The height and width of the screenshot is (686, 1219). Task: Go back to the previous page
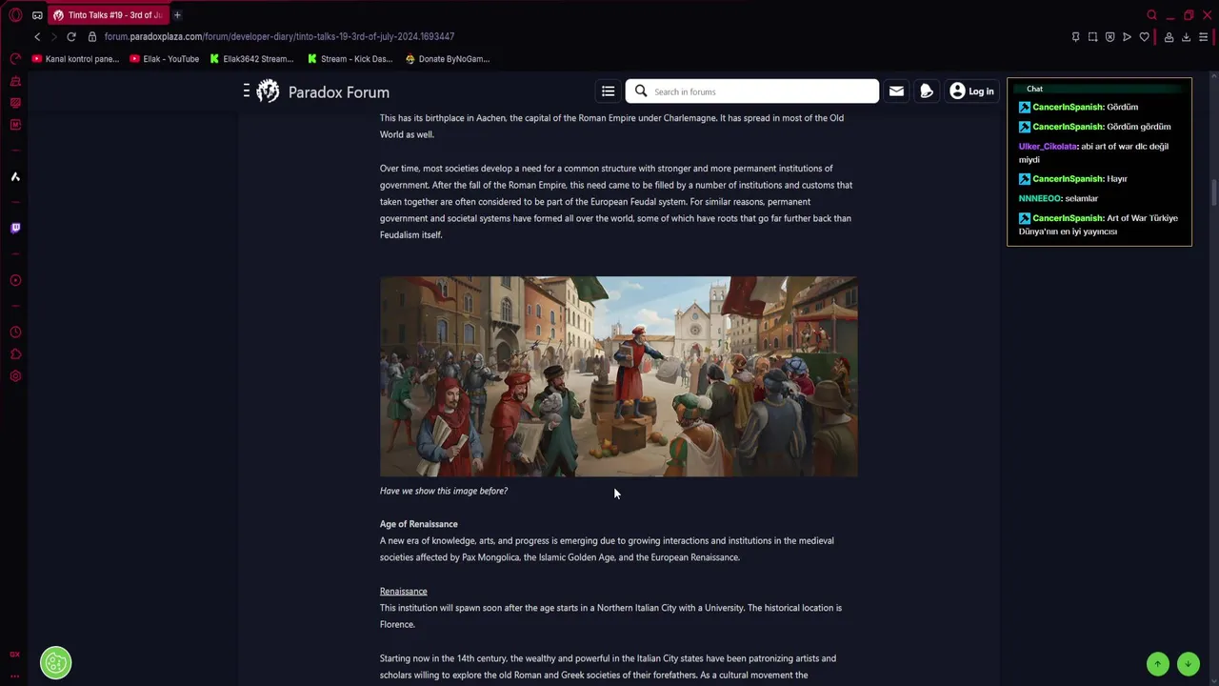click(x=37, y=36)
